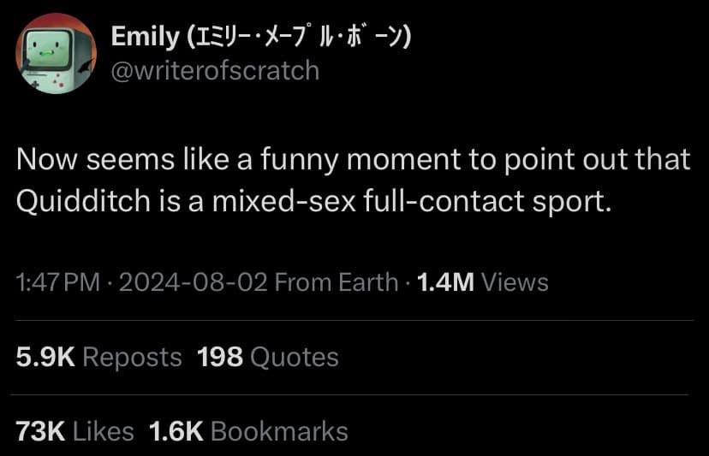View the Likes list
The width and height of the screenshot is (709, 456).
click(104, 431)
